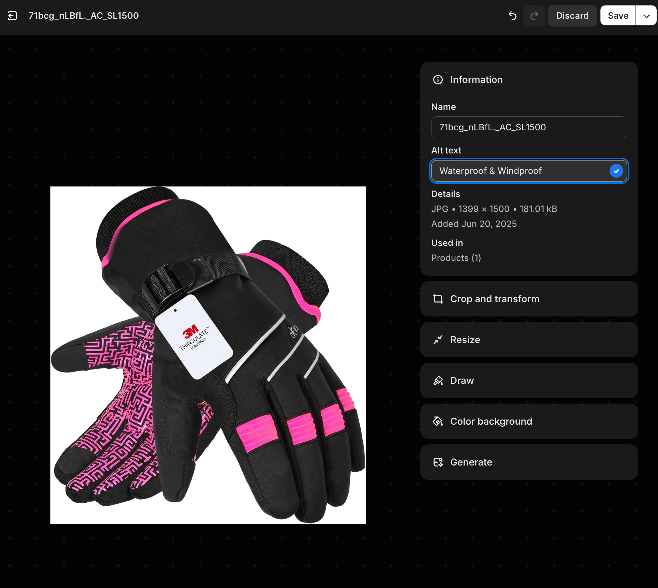
Task: Click the Draw pen icon
Action: tap(438, 380)
